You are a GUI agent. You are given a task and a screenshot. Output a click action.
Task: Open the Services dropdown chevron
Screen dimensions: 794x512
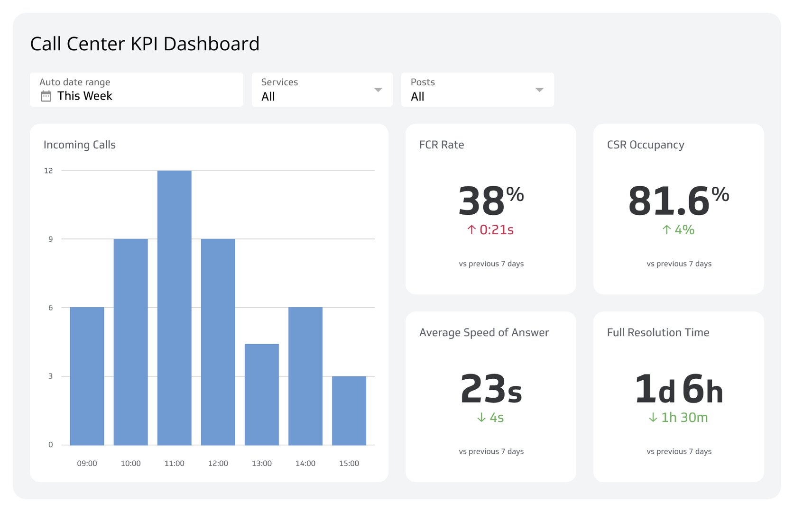pyautogui.click(x=378, y=90)
